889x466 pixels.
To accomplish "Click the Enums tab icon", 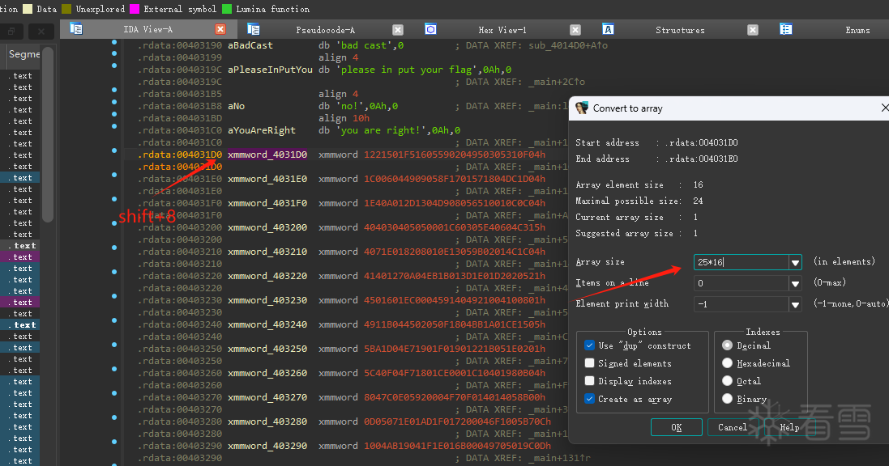I will (786, 29).
